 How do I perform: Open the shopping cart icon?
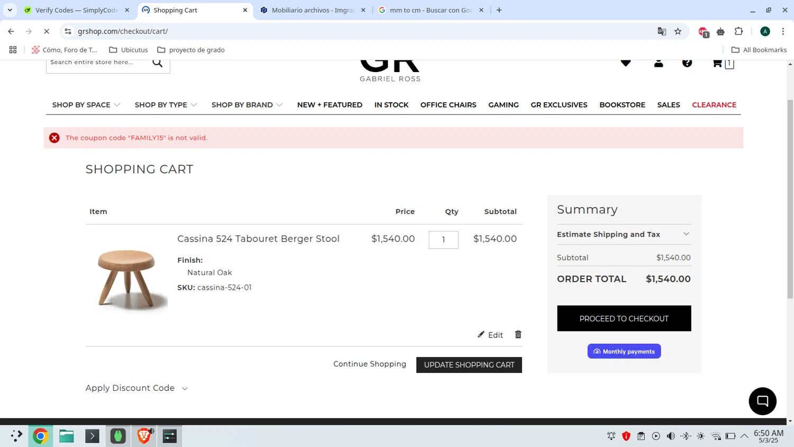(x=723, y=64)
